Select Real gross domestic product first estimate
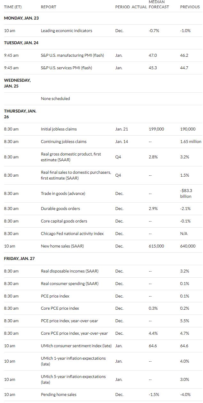Screen dimensions: 203x403 tap(71, 157)
